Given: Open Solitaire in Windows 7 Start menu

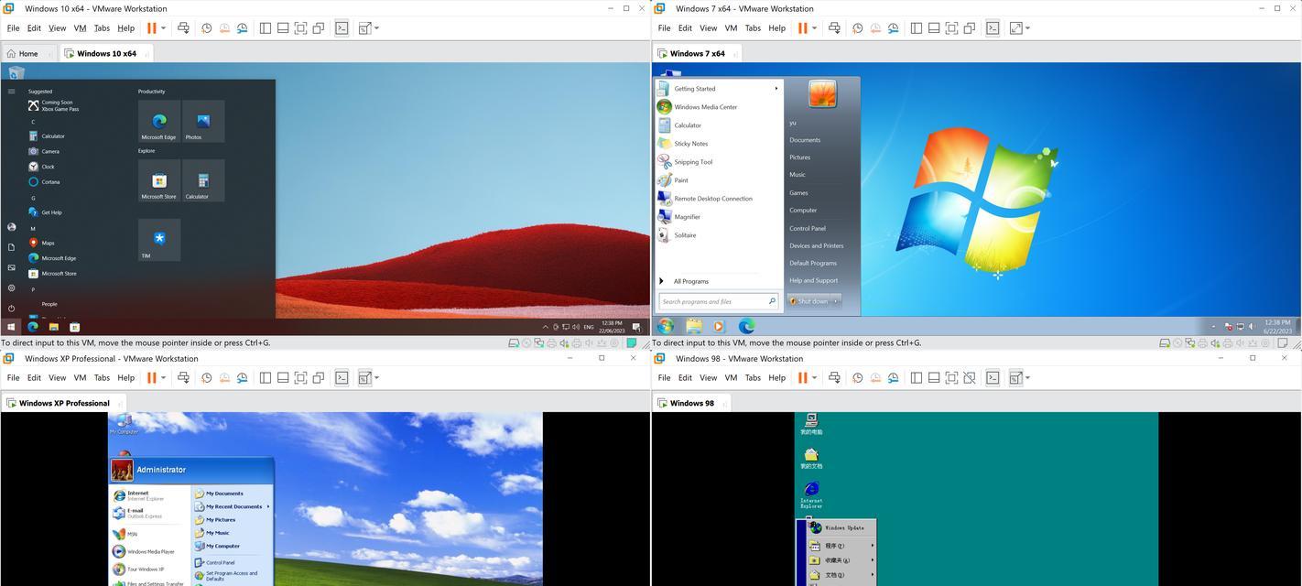Looking at the screenshot, I should tap(685, 235).
